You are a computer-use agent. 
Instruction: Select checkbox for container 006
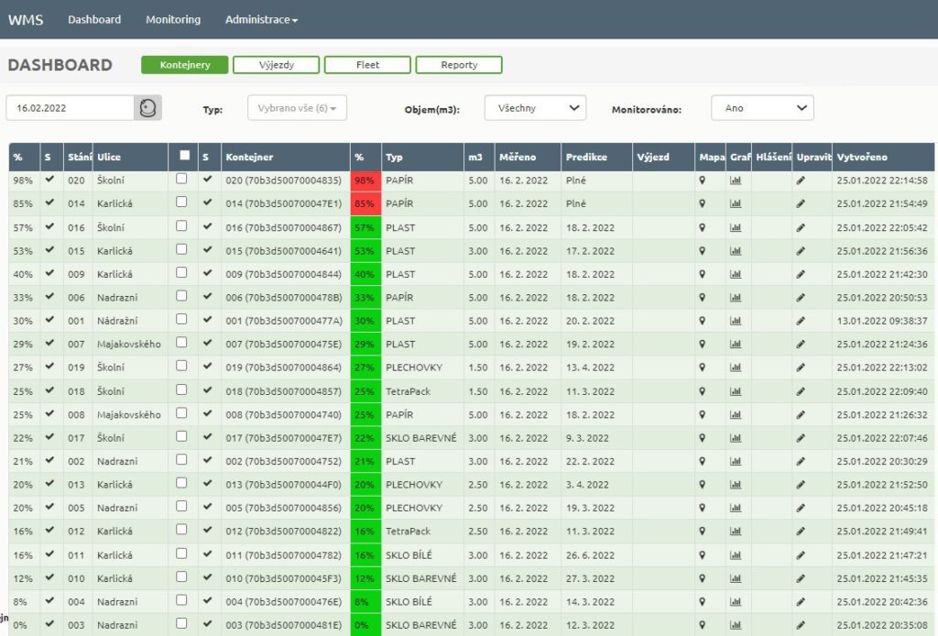pos(181,296)
